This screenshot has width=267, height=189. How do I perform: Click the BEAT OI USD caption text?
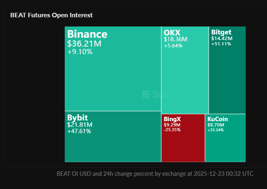click(155, 174)
